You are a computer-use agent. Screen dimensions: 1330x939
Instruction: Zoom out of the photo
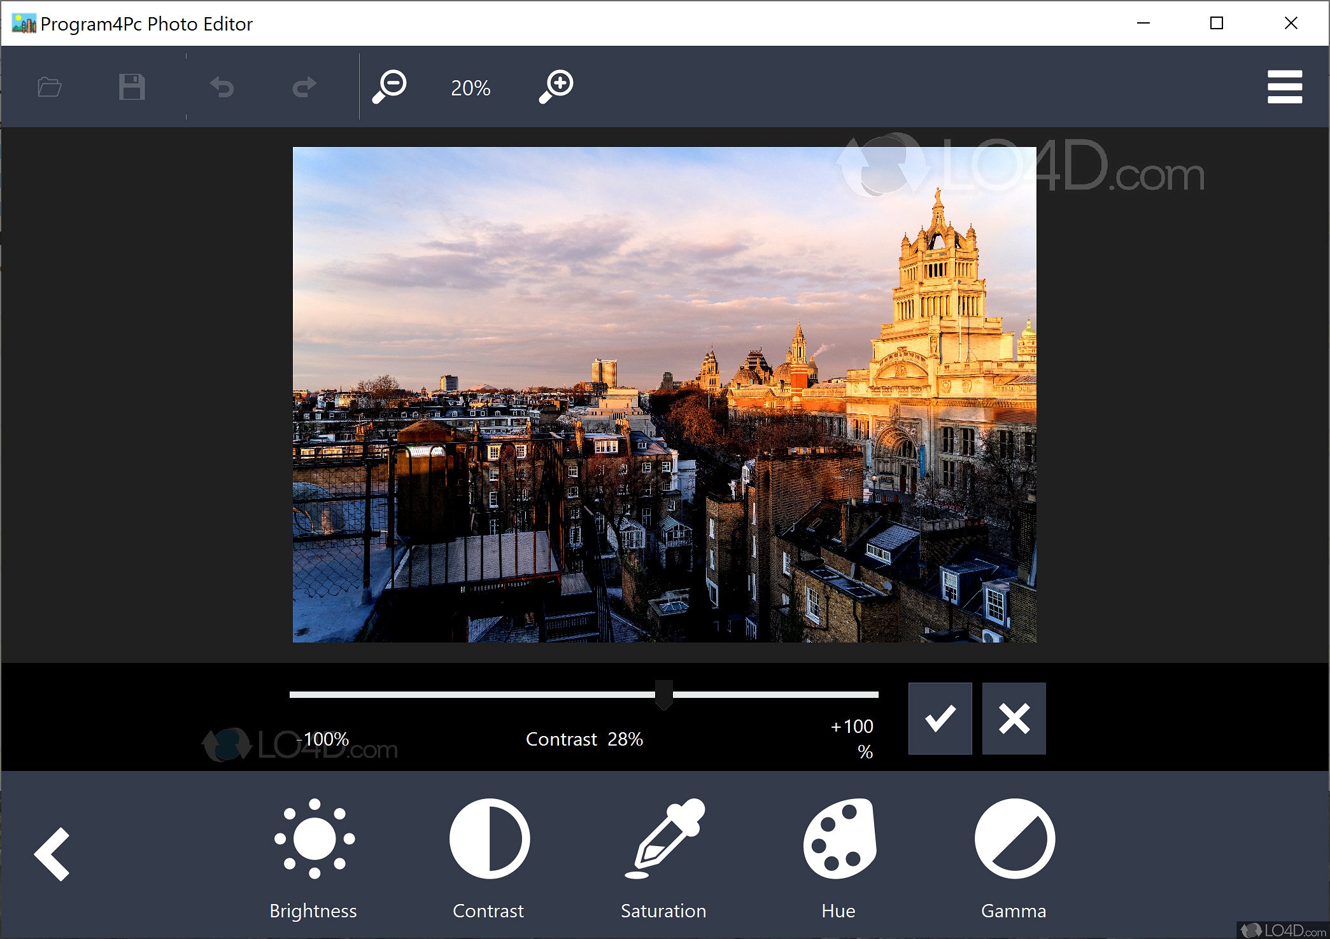click(x=390, y=87)
